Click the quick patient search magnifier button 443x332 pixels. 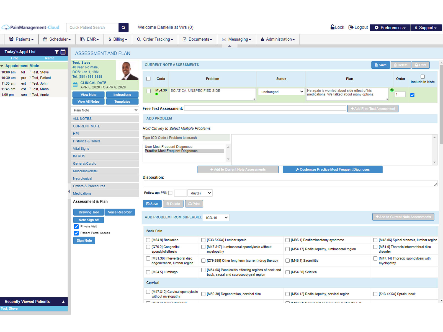click(x=123, y=27)
